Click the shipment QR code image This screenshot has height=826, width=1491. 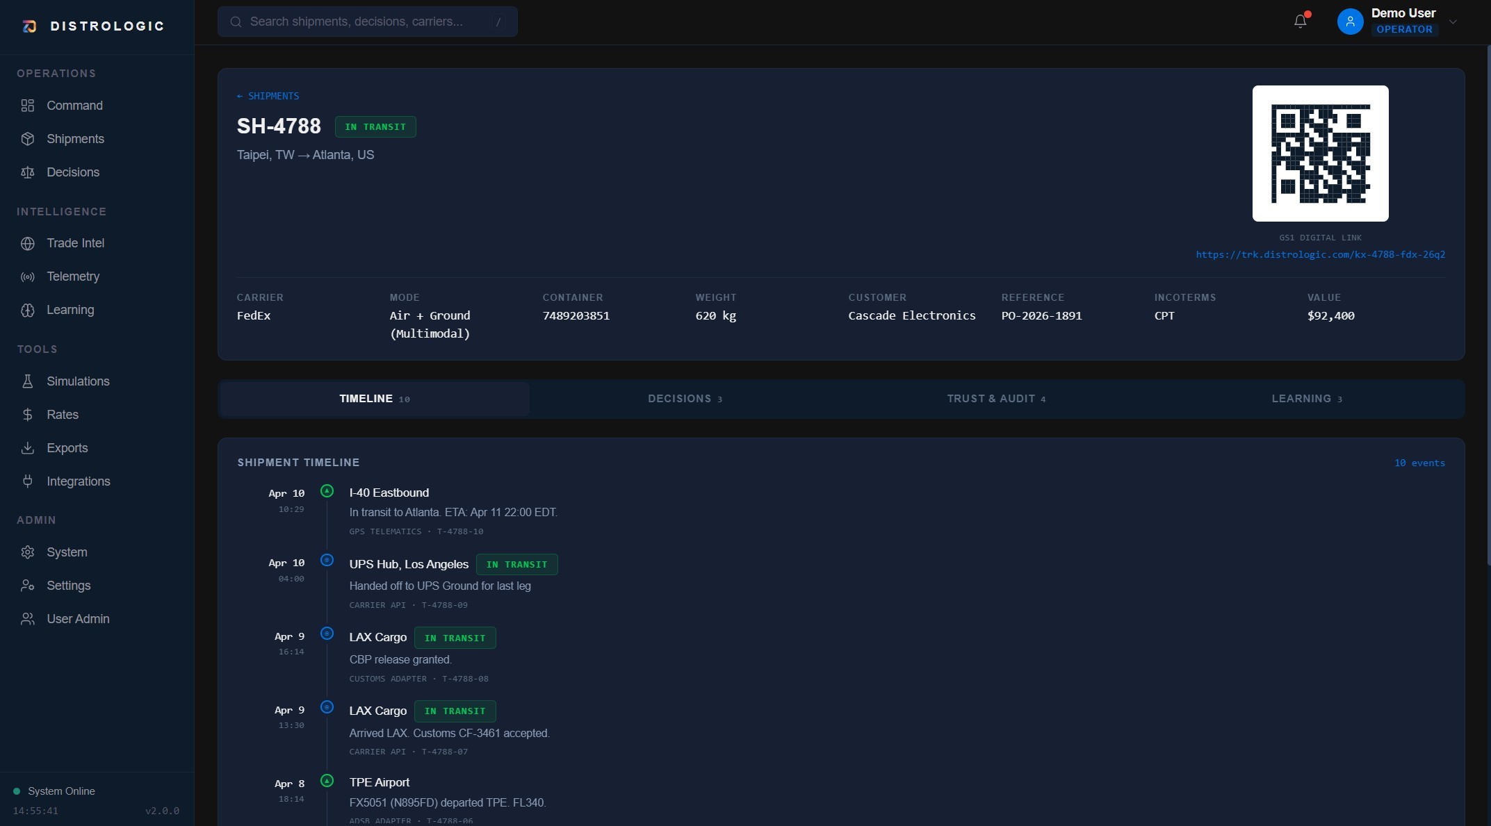[x=1320, y=154]
